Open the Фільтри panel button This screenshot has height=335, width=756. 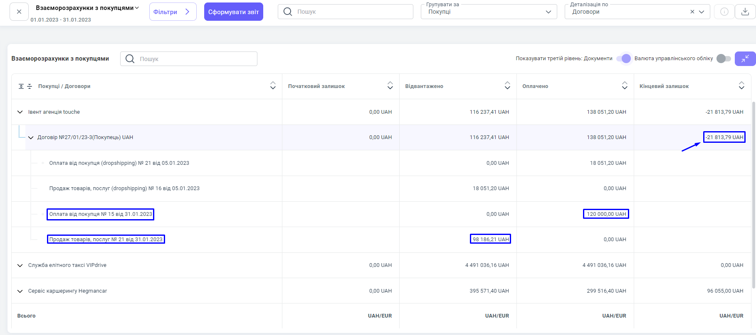[x=173, y=12]
